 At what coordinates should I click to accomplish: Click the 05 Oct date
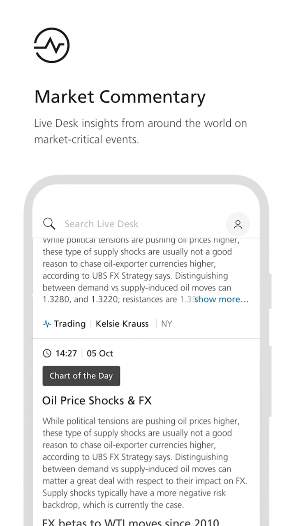pos(100,353)
